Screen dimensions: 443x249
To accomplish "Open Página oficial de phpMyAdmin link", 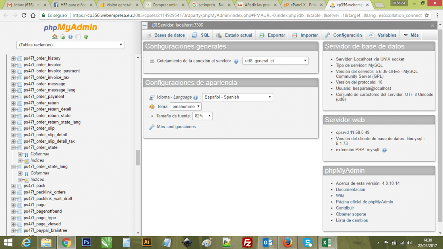I will [x=364, y=202].
